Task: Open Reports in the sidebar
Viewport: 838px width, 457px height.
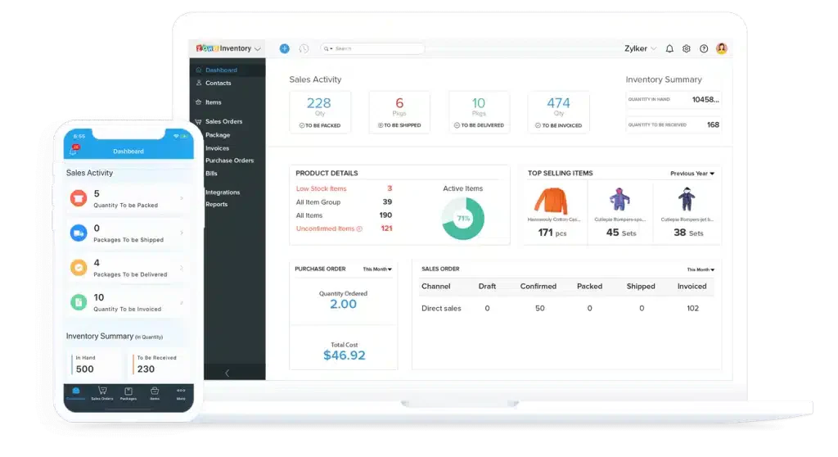Action: [x=216, y=205]
